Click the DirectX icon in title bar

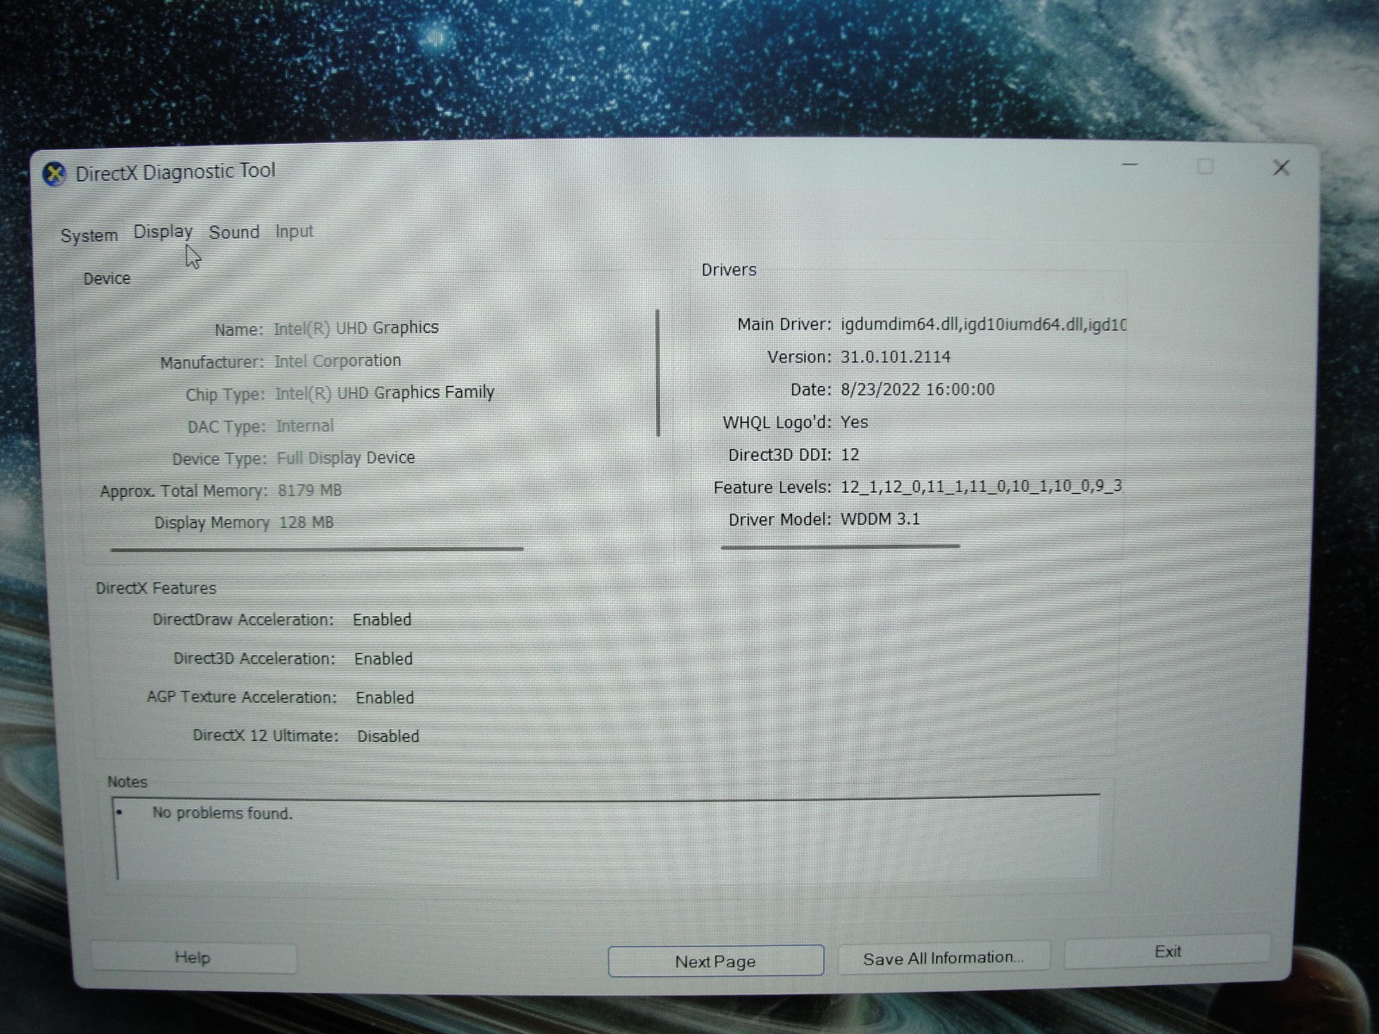coord(54,174)
